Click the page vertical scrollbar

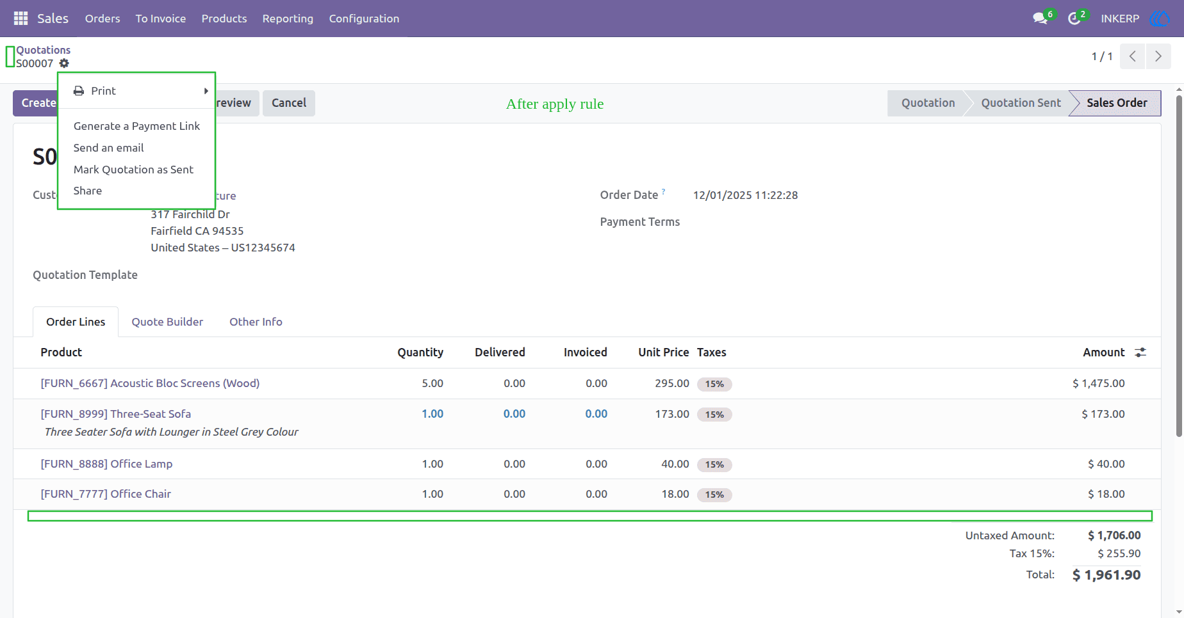[x=1179, y=265]
